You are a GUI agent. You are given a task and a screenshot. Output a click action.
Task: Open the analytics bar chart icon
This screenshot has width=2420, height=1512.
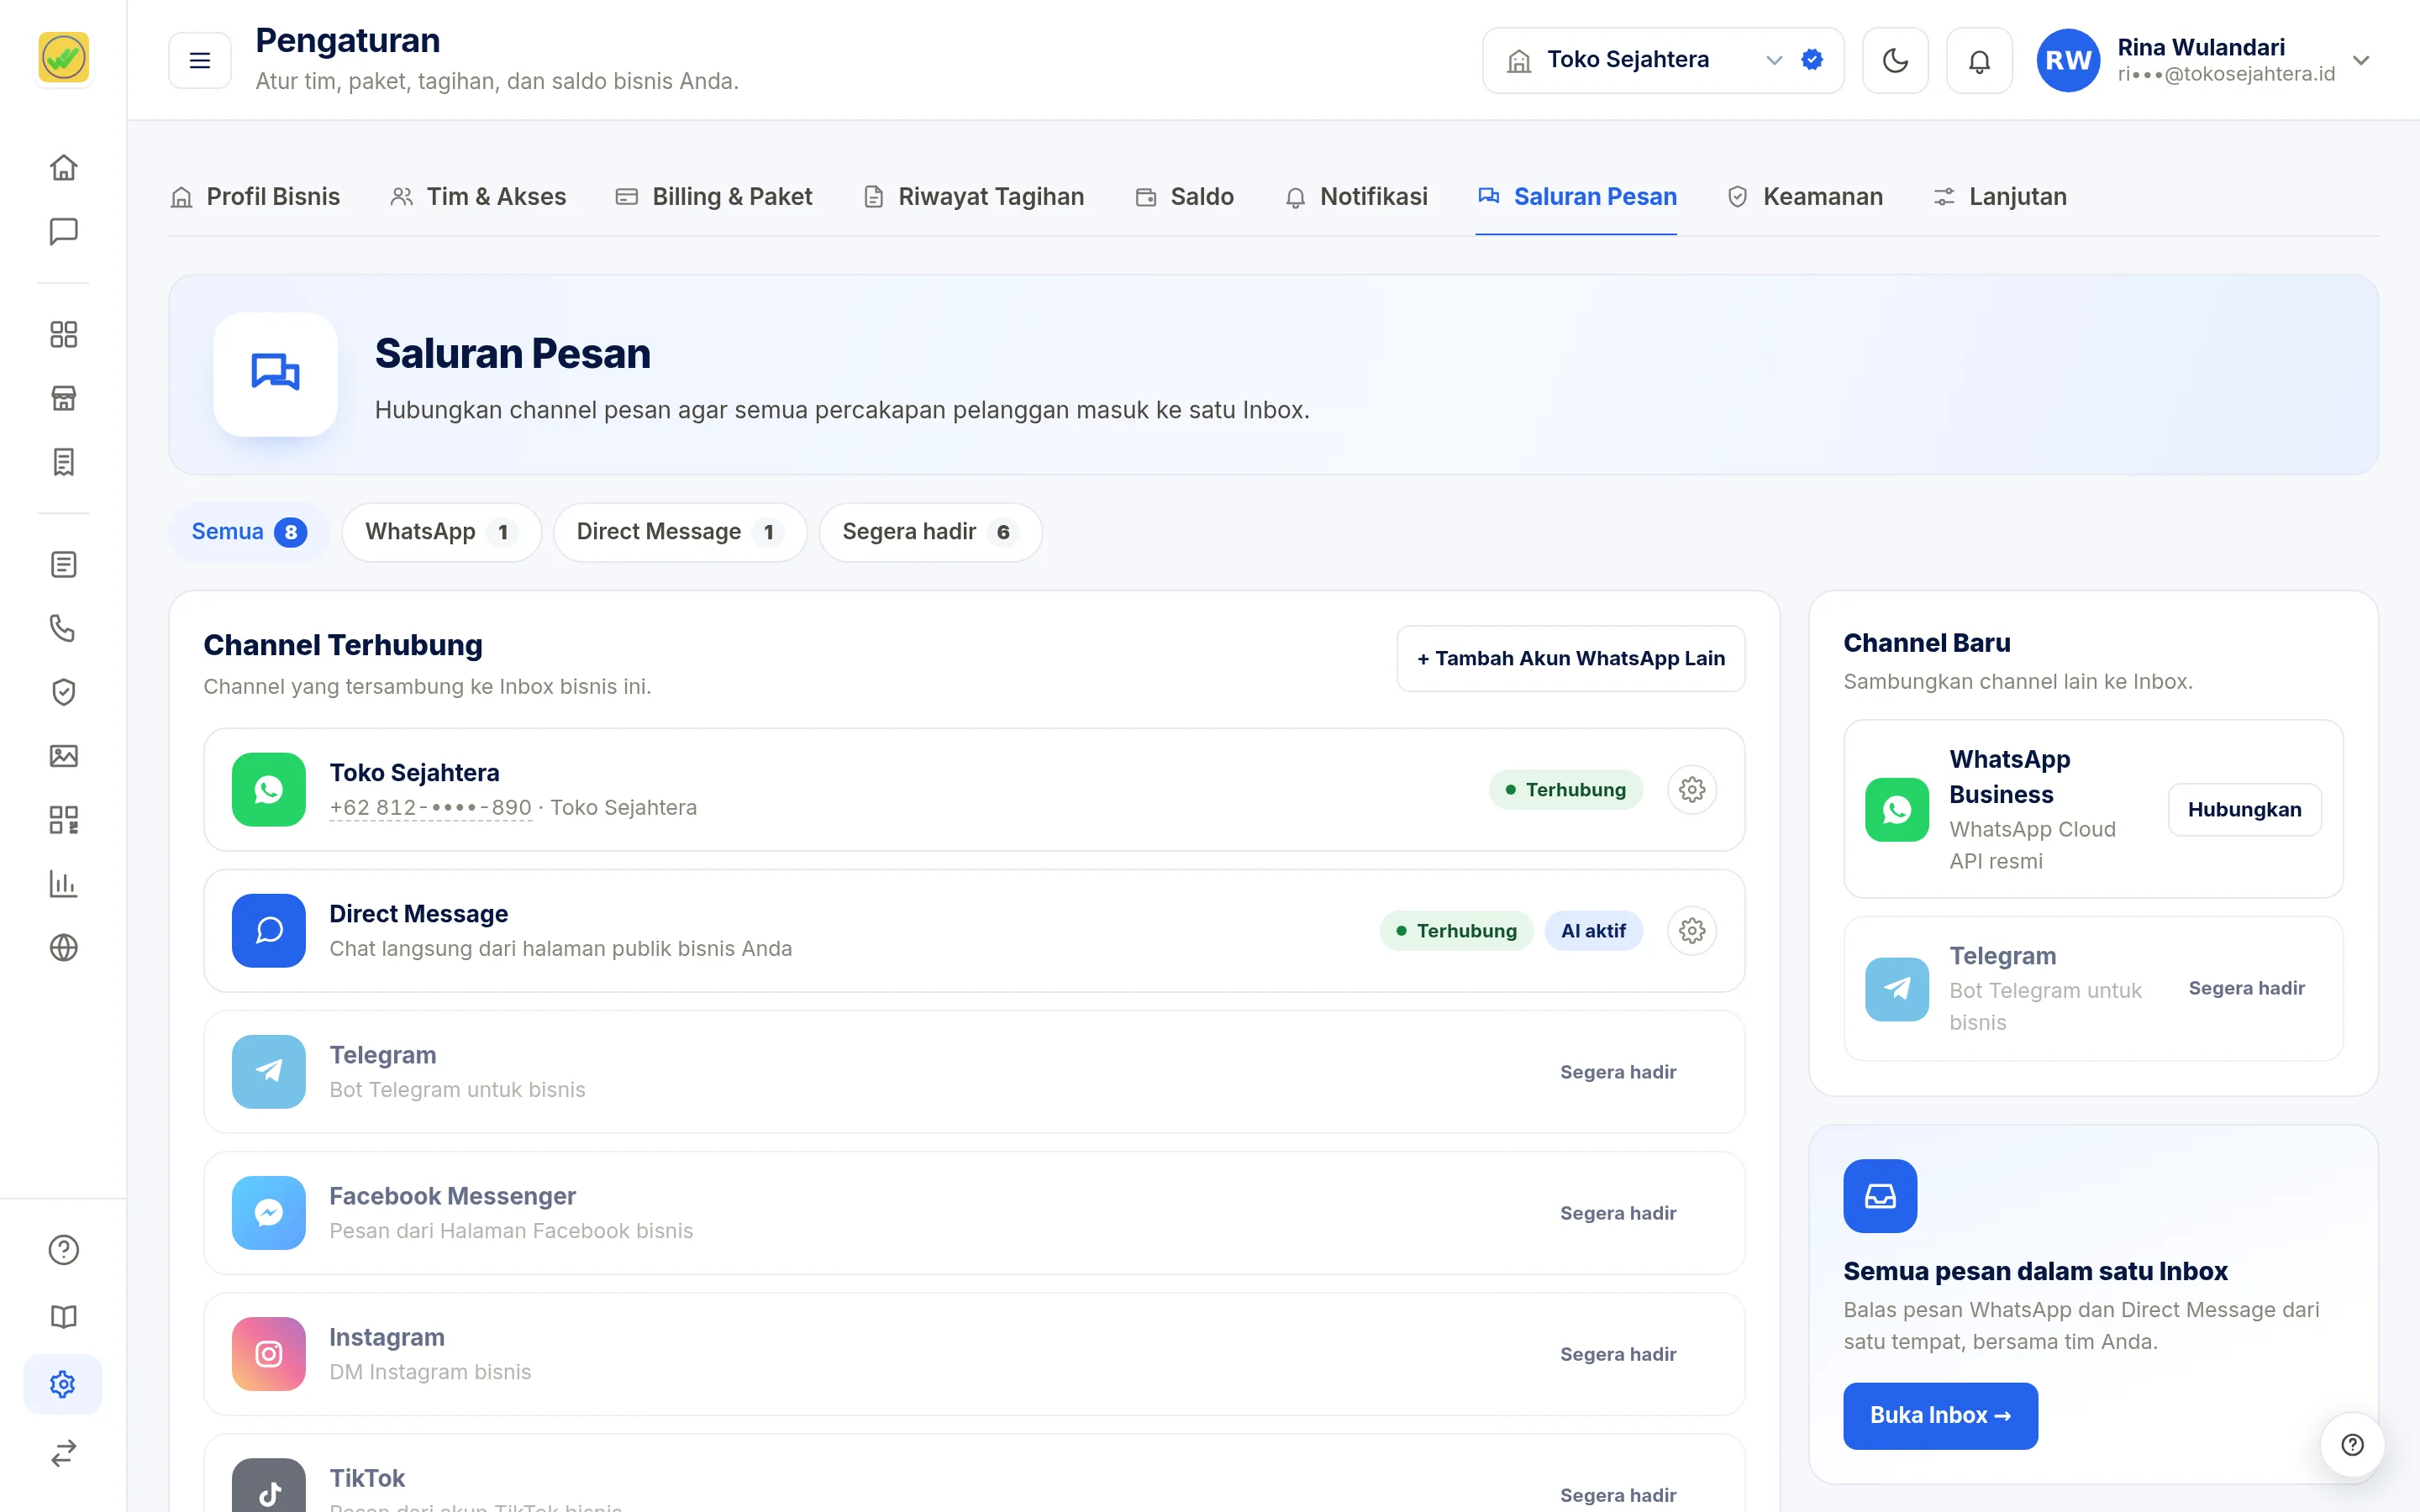[63, 883]
